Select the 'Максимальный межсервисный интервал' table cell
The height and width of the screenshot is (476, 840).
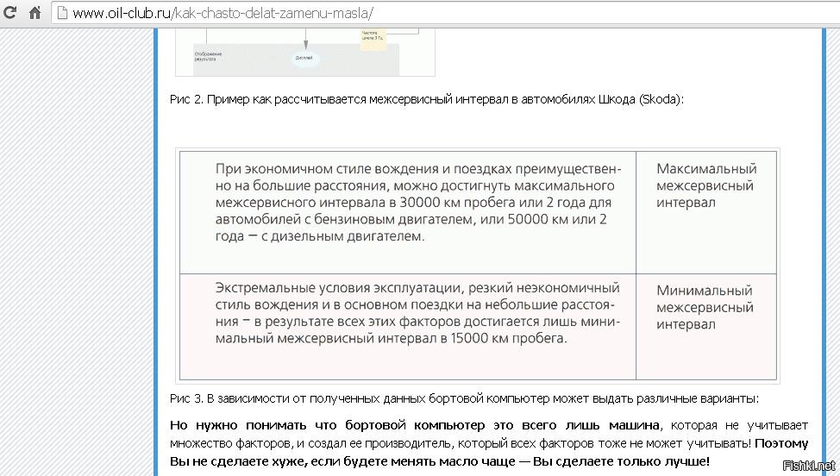coord(705,185)
